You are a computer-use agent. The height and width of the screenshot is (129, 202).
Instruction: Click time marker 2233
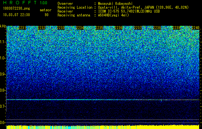[61, 28]
